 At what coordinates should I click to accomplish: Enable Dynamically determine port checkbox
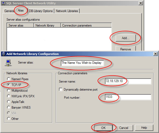pyautogui.click(x=61, y=90)
